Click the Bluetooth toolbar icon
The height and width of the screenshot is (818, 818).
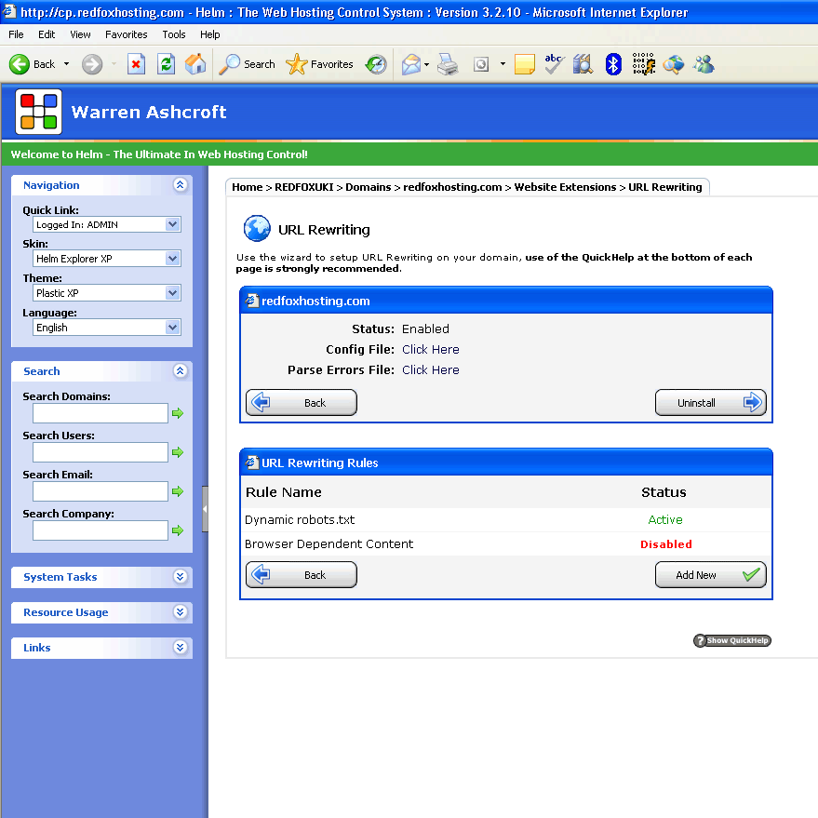coord(613,65)
